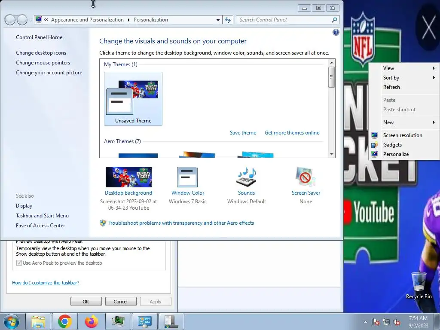Click OK in the taskbar properties dialog
Screen dimensions: 440x330
pos(86,302)
